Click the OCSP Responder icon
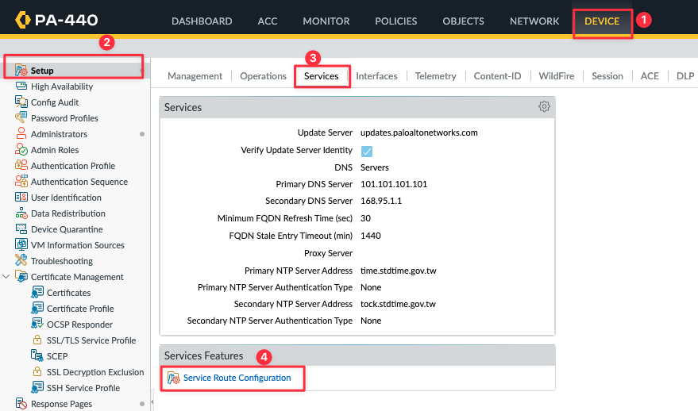This screenshot has height=411, width=698. click(x=37, y=324)
